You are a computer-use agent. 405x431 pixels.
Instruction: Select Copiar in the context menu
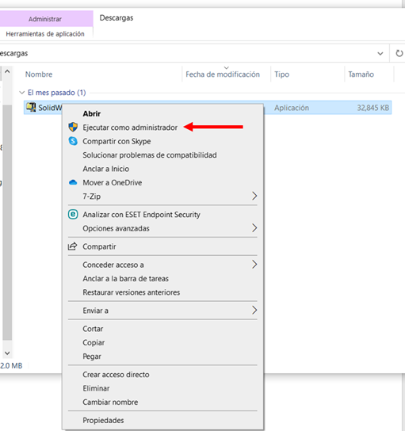click(x=94, y=342)
